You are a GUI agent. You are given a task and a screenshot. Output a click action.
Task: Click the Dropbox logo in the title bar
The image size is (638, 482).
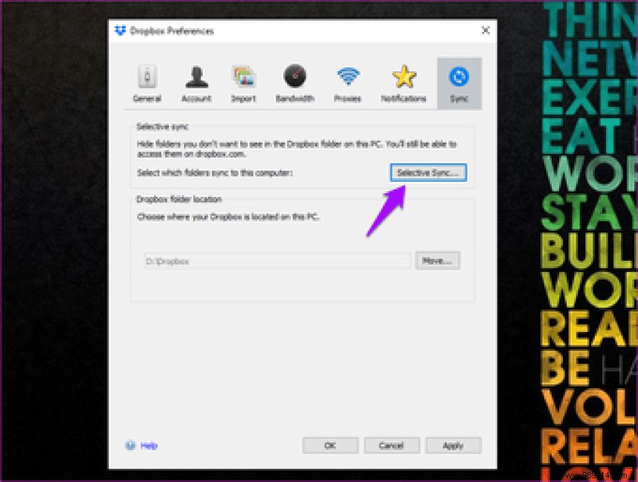[122, 31]
